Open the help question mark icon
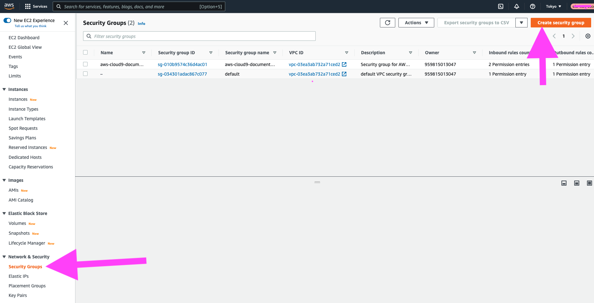594x303 pixels. [x=532, y=6]
